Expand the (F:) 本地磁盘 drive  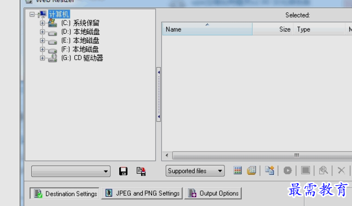42,49
